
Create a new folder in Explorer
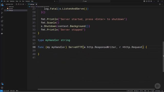(x=19, y=4)
